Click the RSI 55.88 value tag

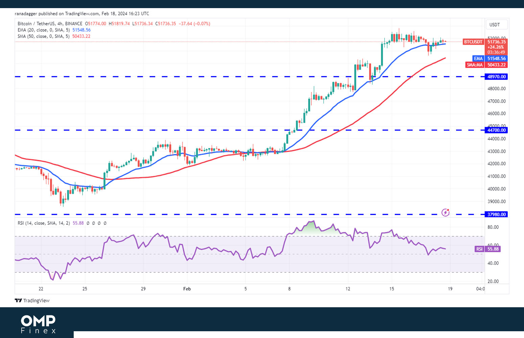pyautogui.click(x=487, y=249)
